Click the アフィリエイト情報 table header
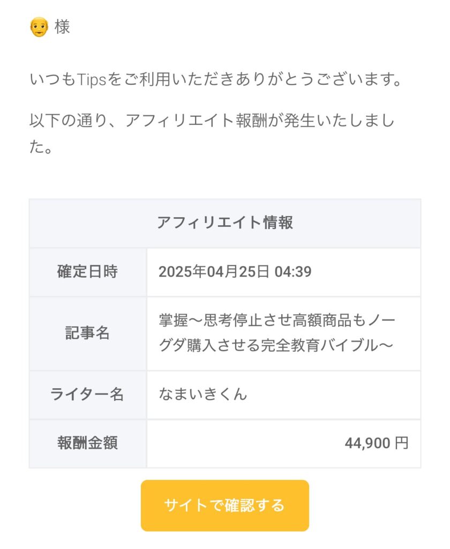Image resolution: width=450 pixels, height=549 pixels. (225, 223)
